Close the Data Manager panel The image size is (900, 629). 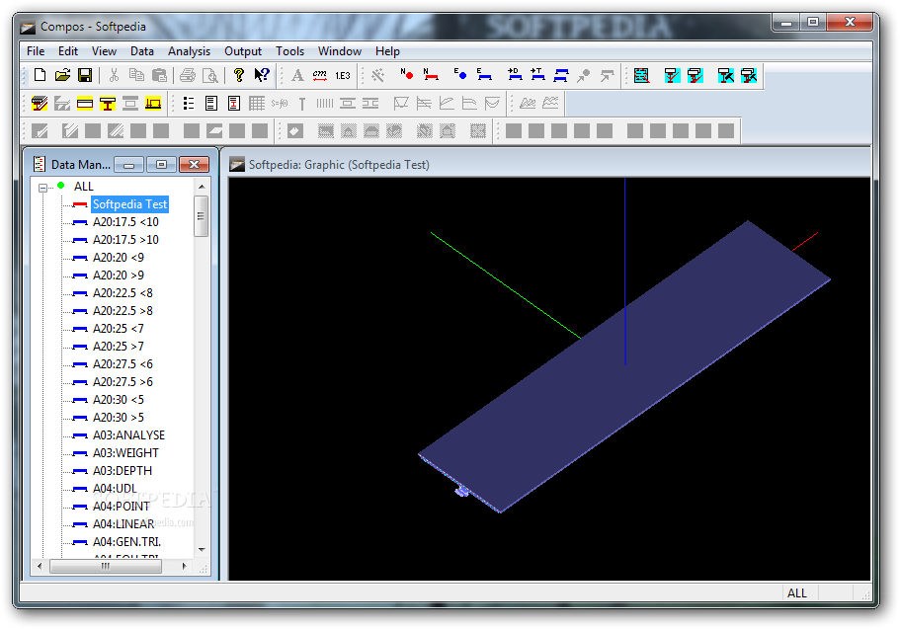194,165
